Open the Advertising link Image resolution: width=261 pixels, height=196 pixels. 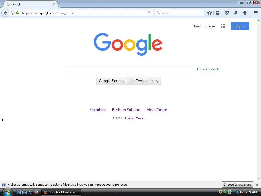(98, 110)
